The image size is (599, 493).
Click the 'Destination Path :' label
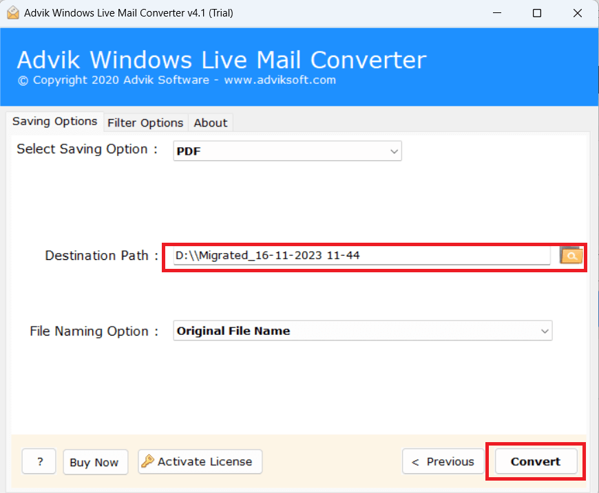point(102,256)
